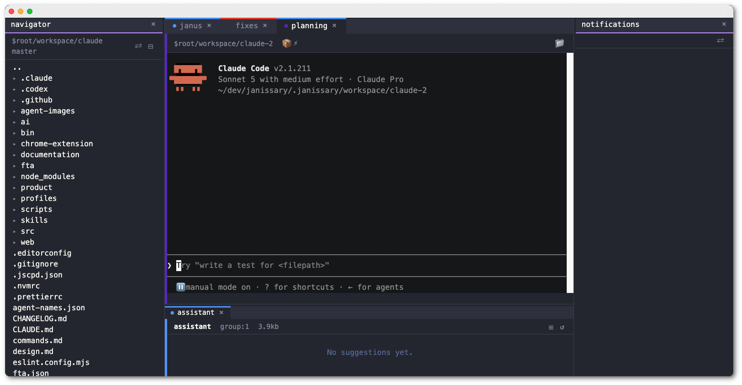742x385 pixels.
Task: Switch to the fixes tab
Action: [x=247, y=26]
